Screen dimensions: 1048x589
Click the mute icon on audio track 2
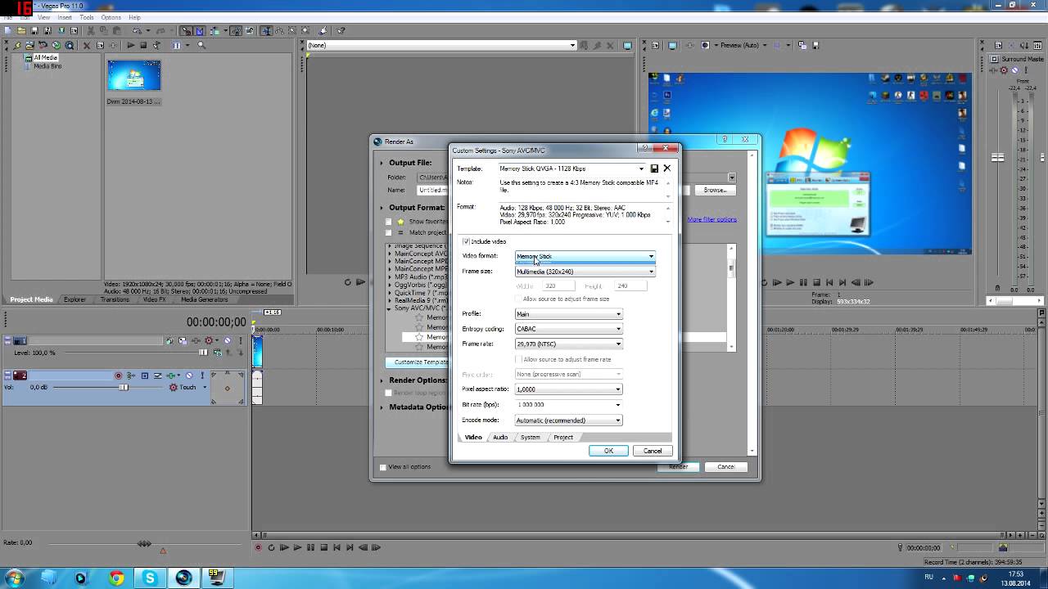[188, 375]
